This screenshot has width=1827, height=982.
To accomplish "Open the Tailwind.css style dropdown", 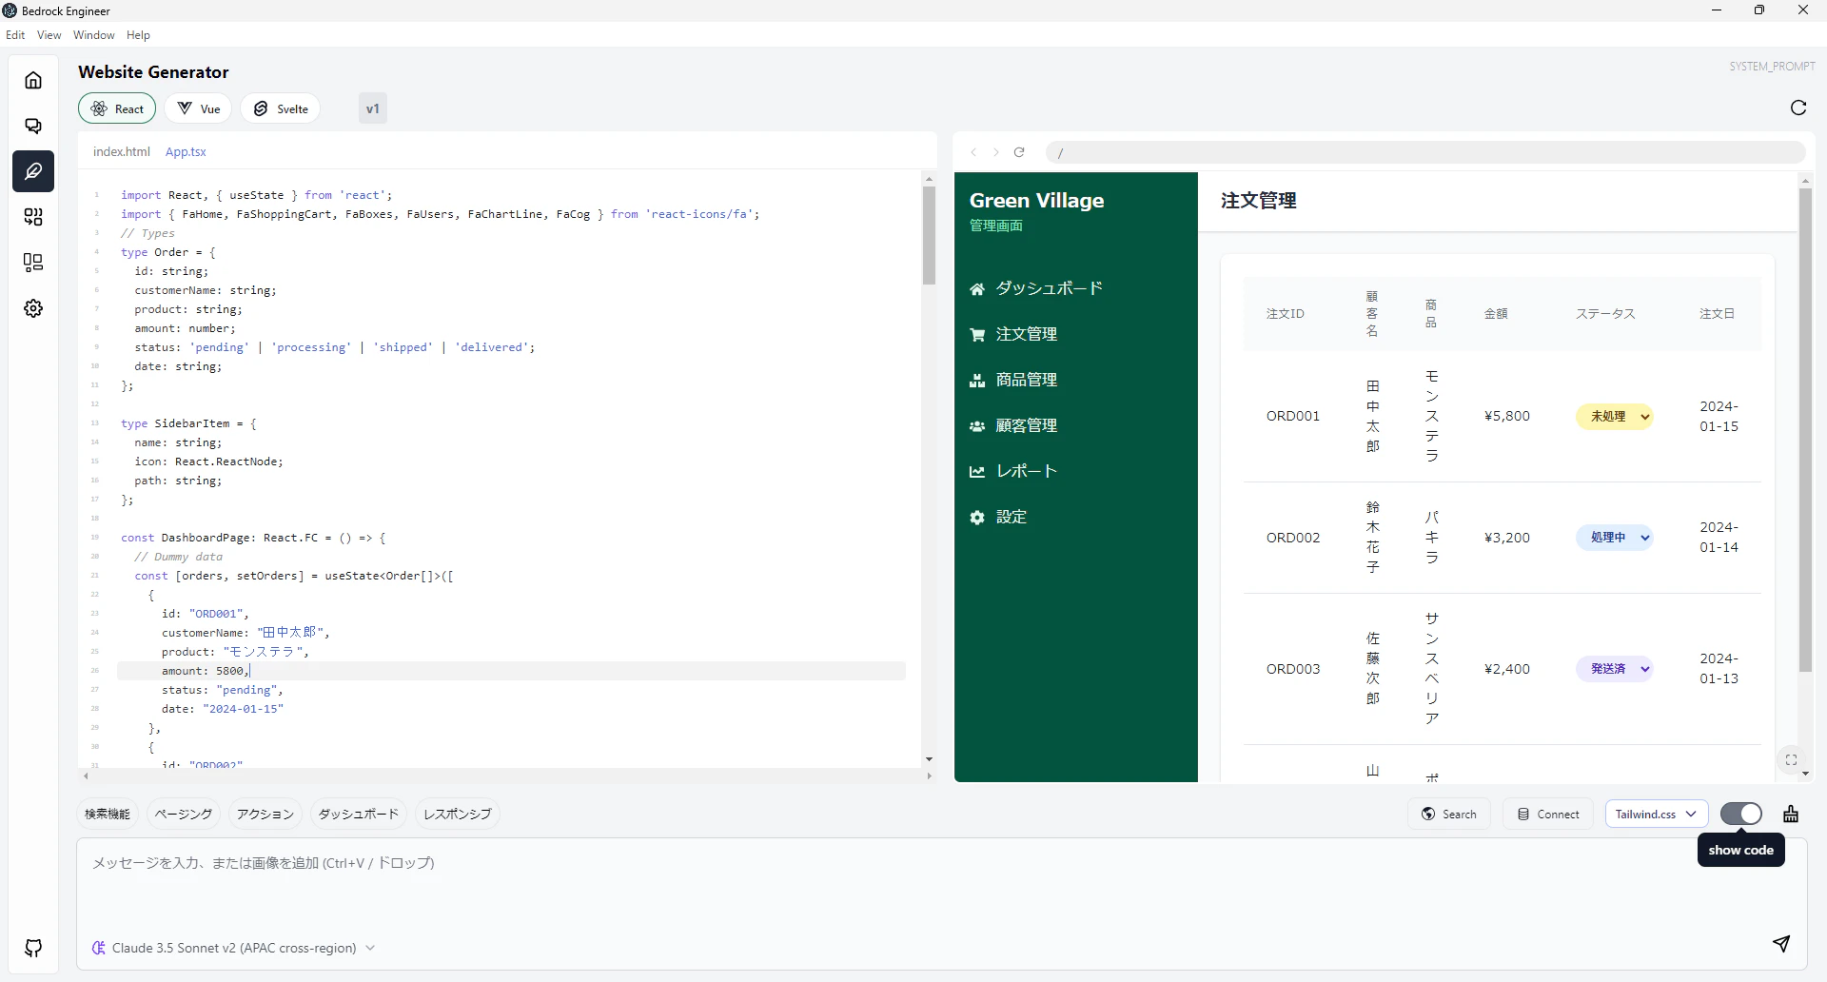I will 1657,814.
